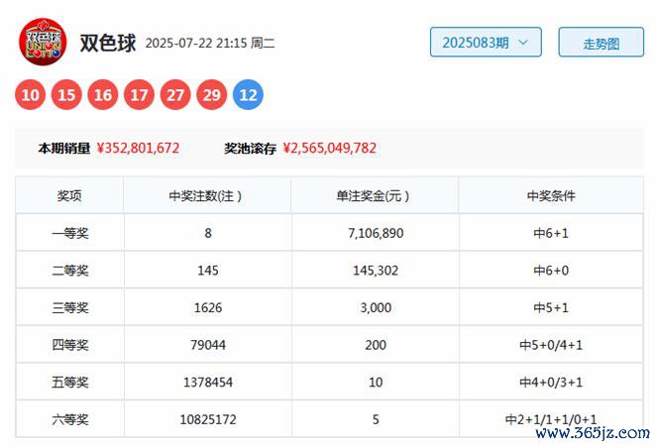Select the 五等奖 row label
Viewport: 657px width, 448px height.
[70, 383]
